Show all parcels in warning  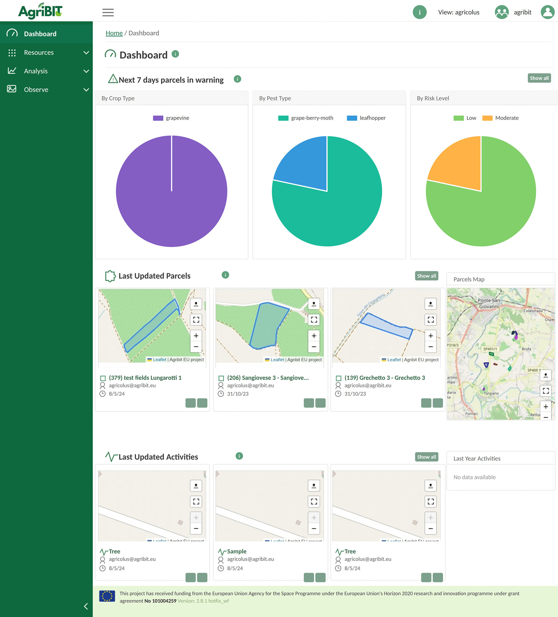[539, 78]
